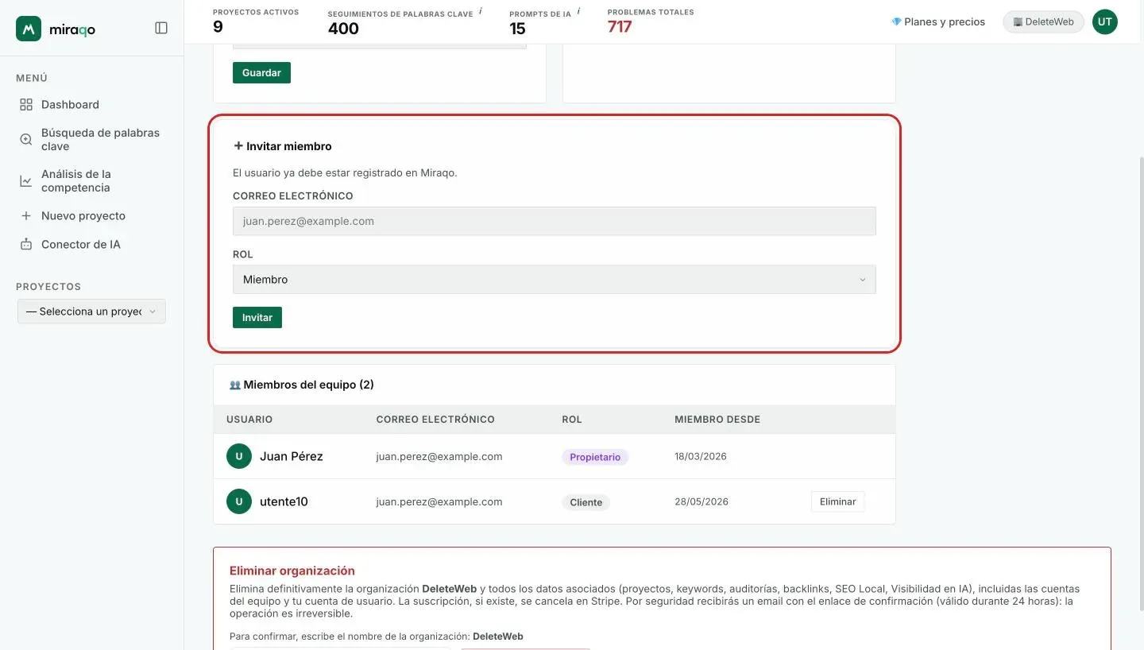Click the date 28/05/2026
1144x650 pixels.
(x=701, y=501)
